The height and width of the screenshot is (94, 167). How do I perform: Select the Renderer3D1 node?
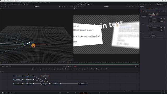[56, 83]
